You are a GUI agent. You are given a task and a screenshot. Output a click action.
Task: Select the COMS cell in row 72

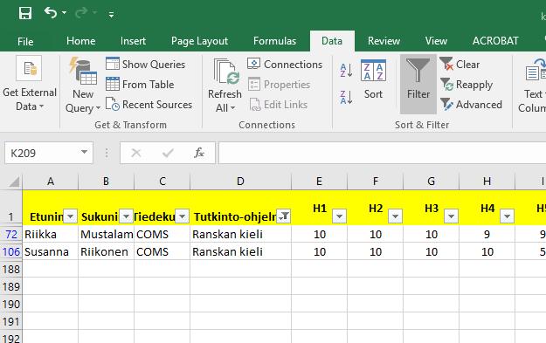click(162, 234)
